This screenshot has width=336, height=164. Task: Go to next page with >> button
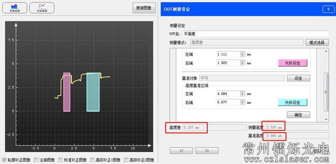[207, 151]
